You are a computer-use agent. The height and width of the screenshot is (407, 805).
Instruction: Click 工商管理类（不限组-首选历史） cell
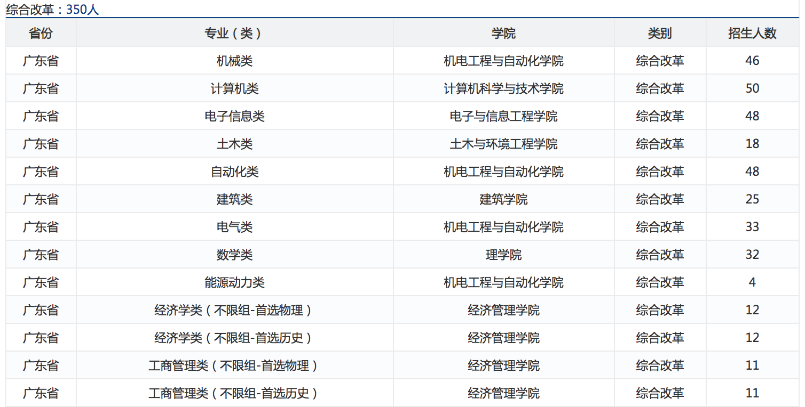pyautogui.click(x=234, y=393)
